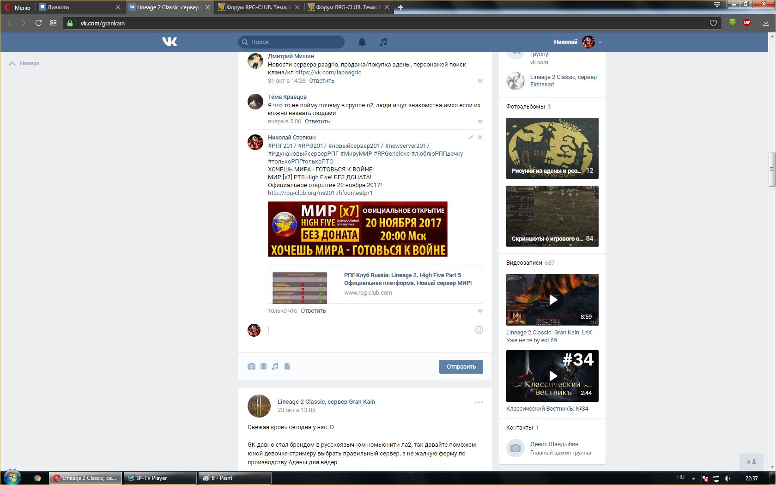Click the VK logo in header
This screenshot has height=485, width=776.
(170, 42)
